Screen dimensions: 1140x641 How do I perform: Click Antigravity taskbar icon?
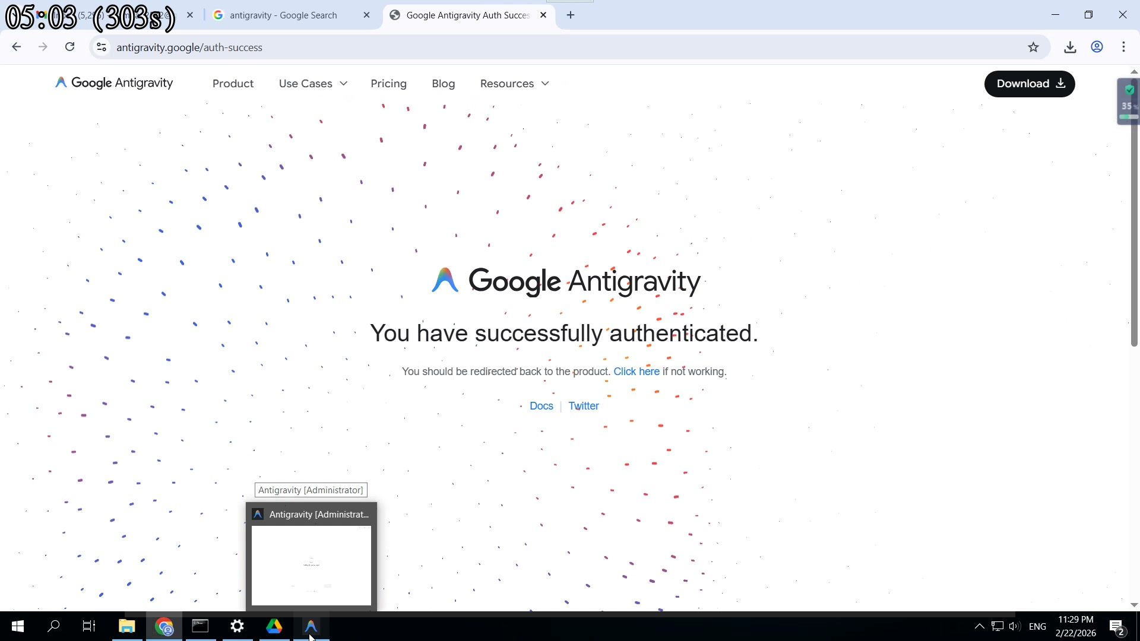tap(311, 626)
